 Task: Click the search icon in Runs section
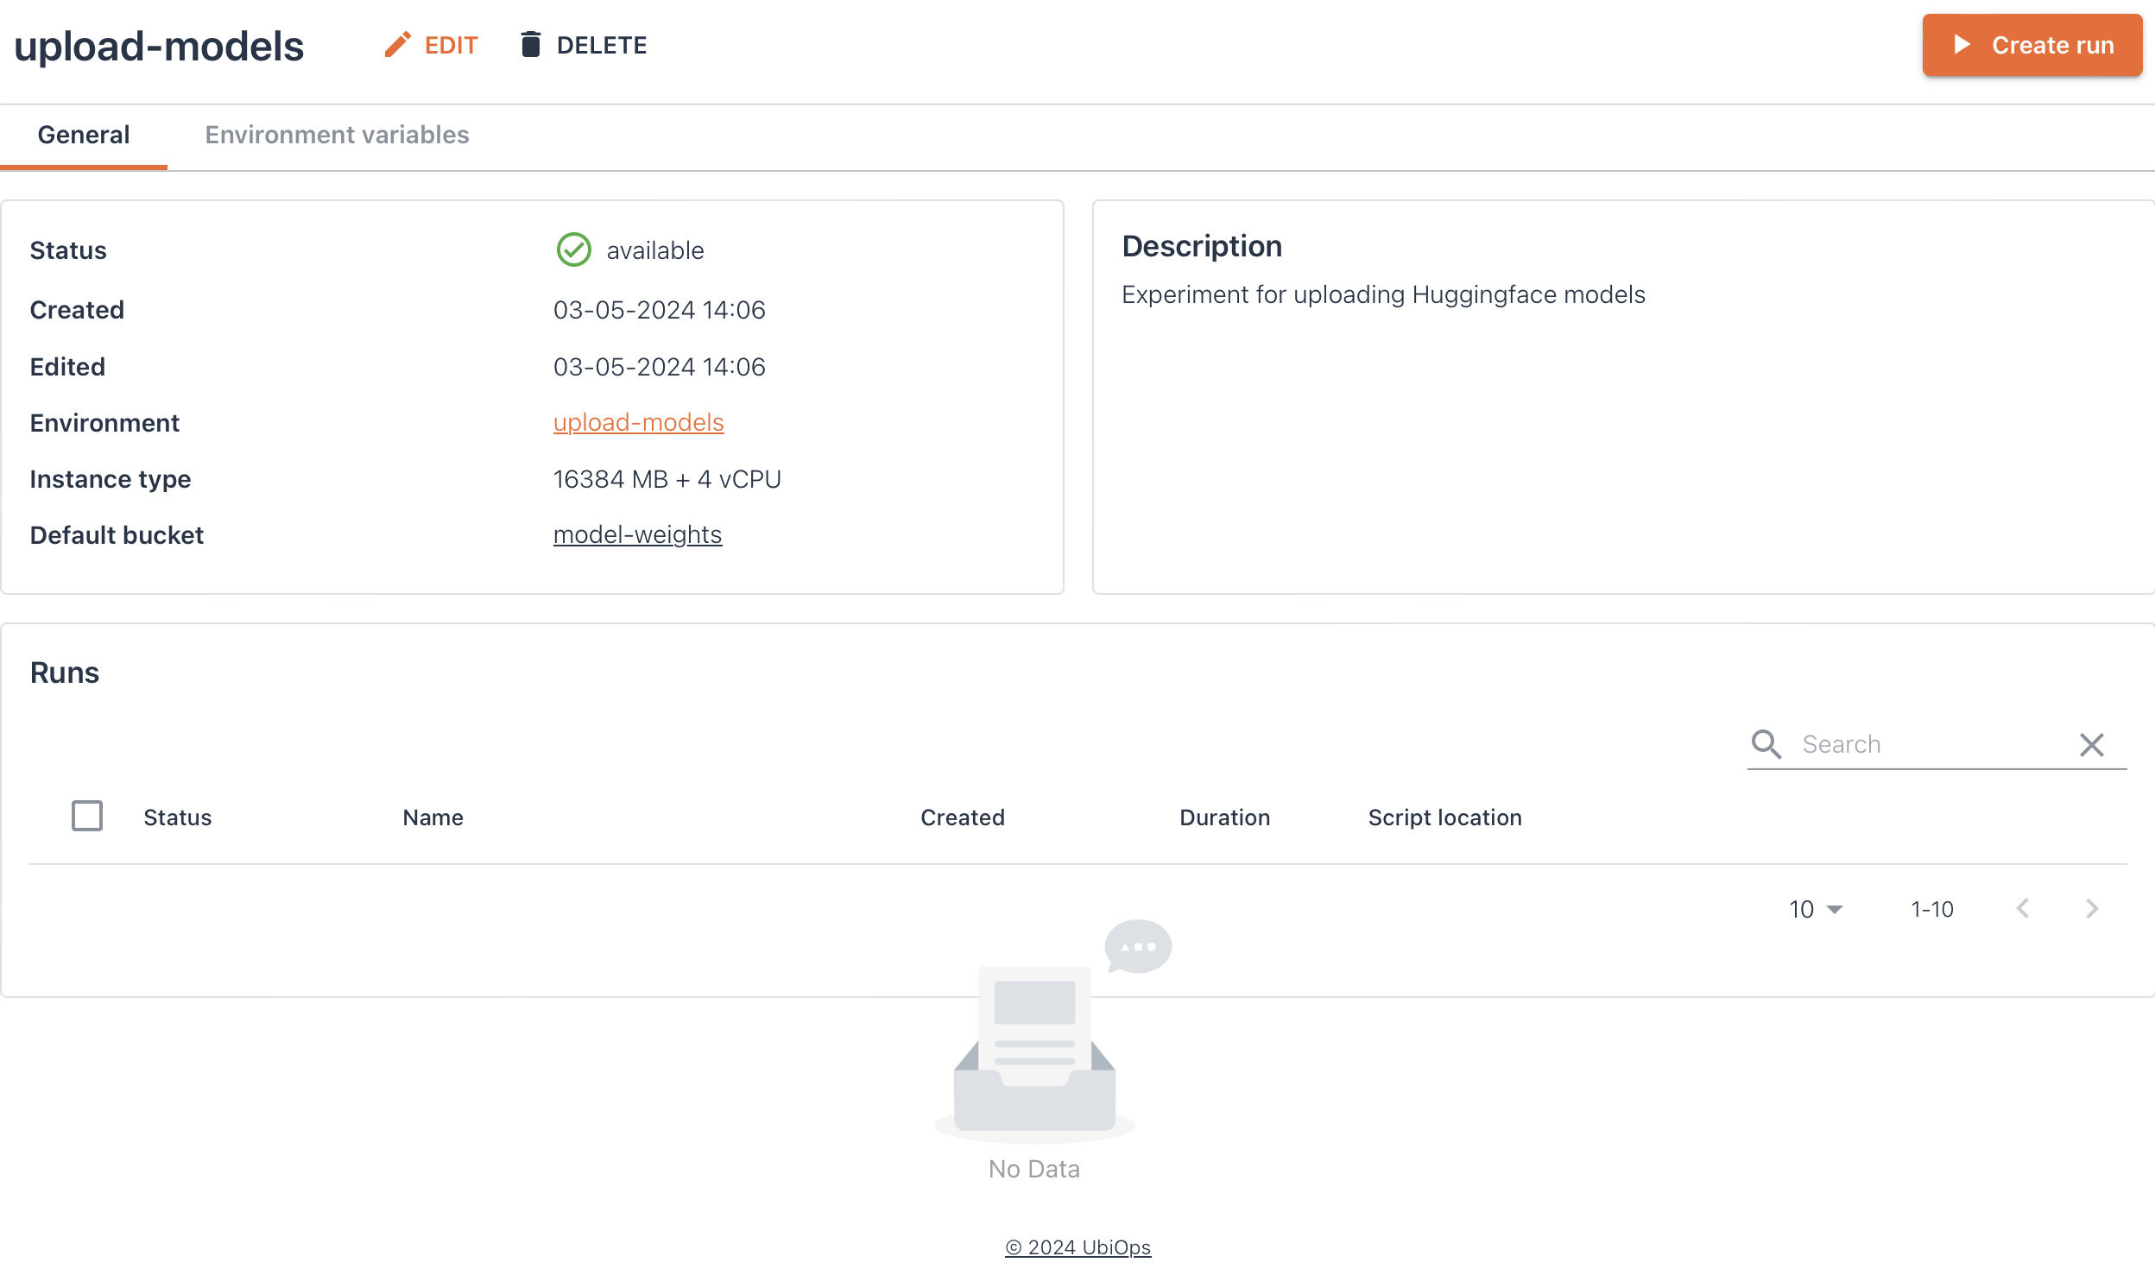[1766, 745]
